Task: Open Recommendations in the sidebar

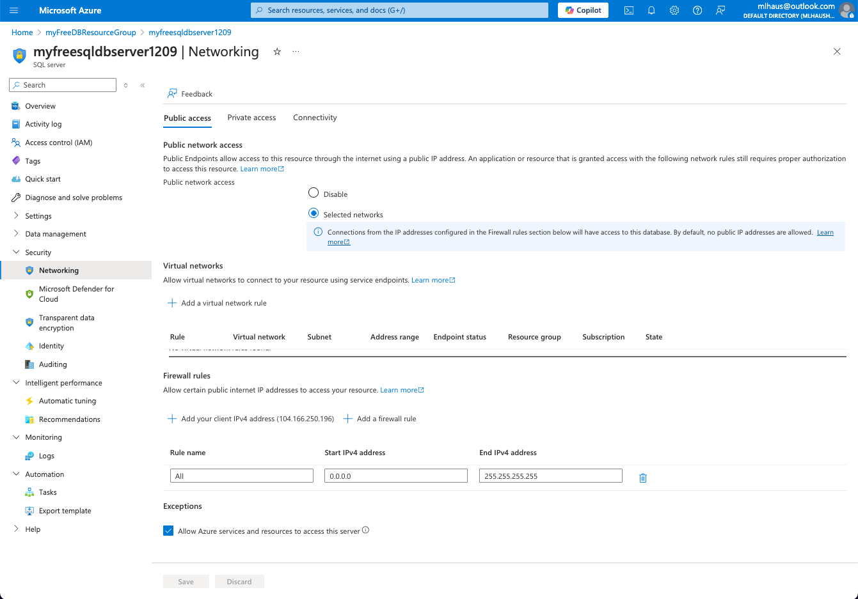Action: coord(69,419)
